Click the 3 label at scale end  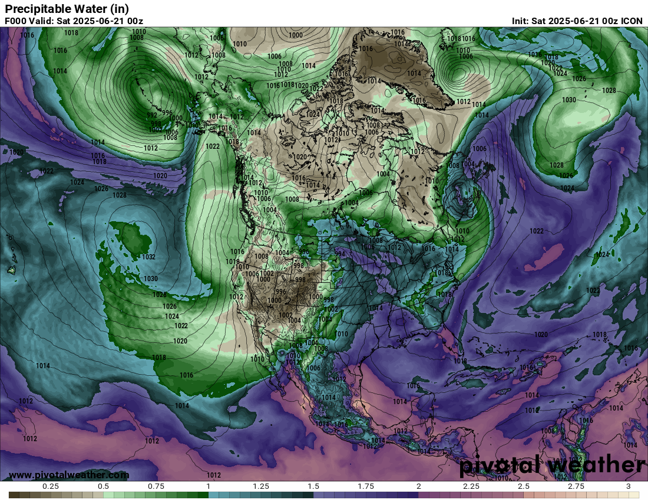pos(629,486)
